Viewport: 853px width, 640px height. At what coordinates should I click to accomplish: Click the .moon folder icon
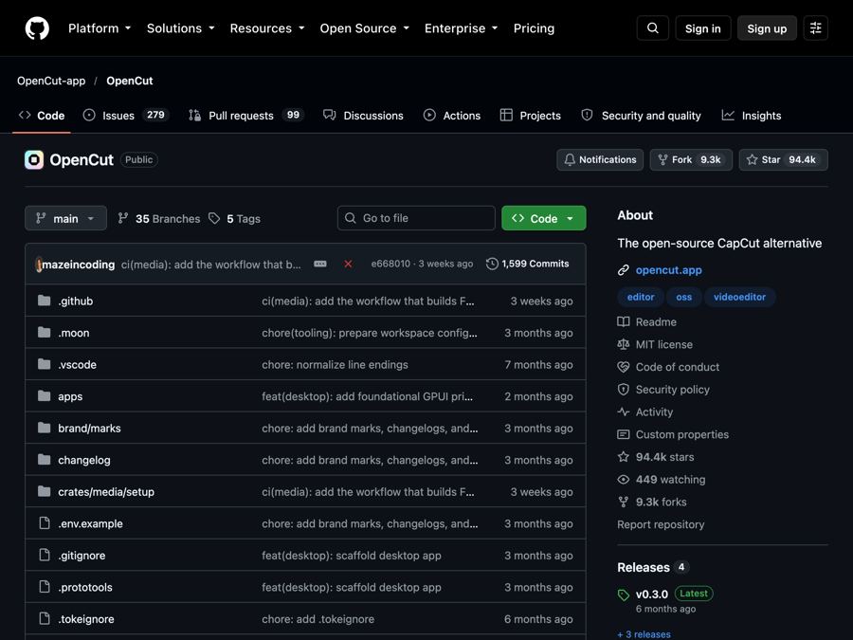(44, 332)
